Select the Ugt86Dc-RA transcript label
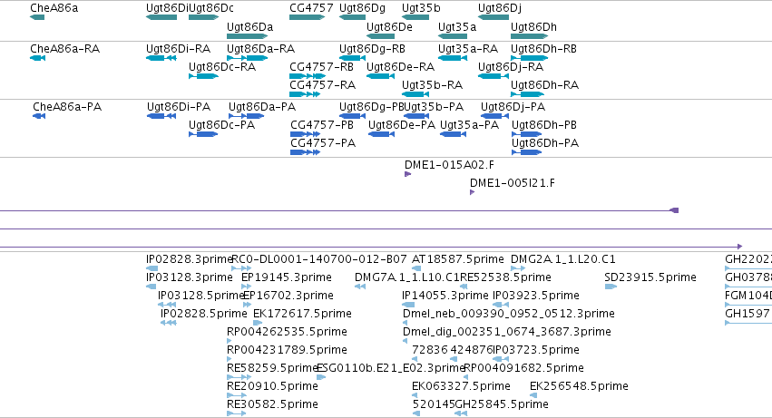Screen dimensions: 772x418 222,67
